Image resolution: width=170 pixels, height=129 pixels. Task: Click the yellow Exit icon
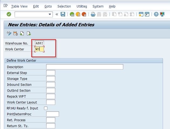click(78, 14)
